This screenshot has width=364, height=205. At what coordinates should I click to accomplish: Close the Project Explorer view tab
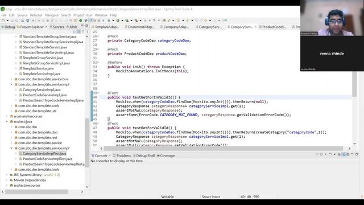(x=46, y=27)
